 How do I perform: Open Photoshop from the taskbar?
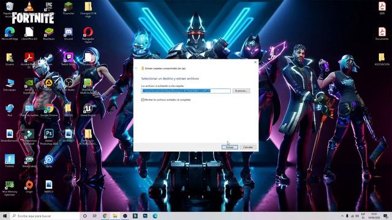(145, 216)
